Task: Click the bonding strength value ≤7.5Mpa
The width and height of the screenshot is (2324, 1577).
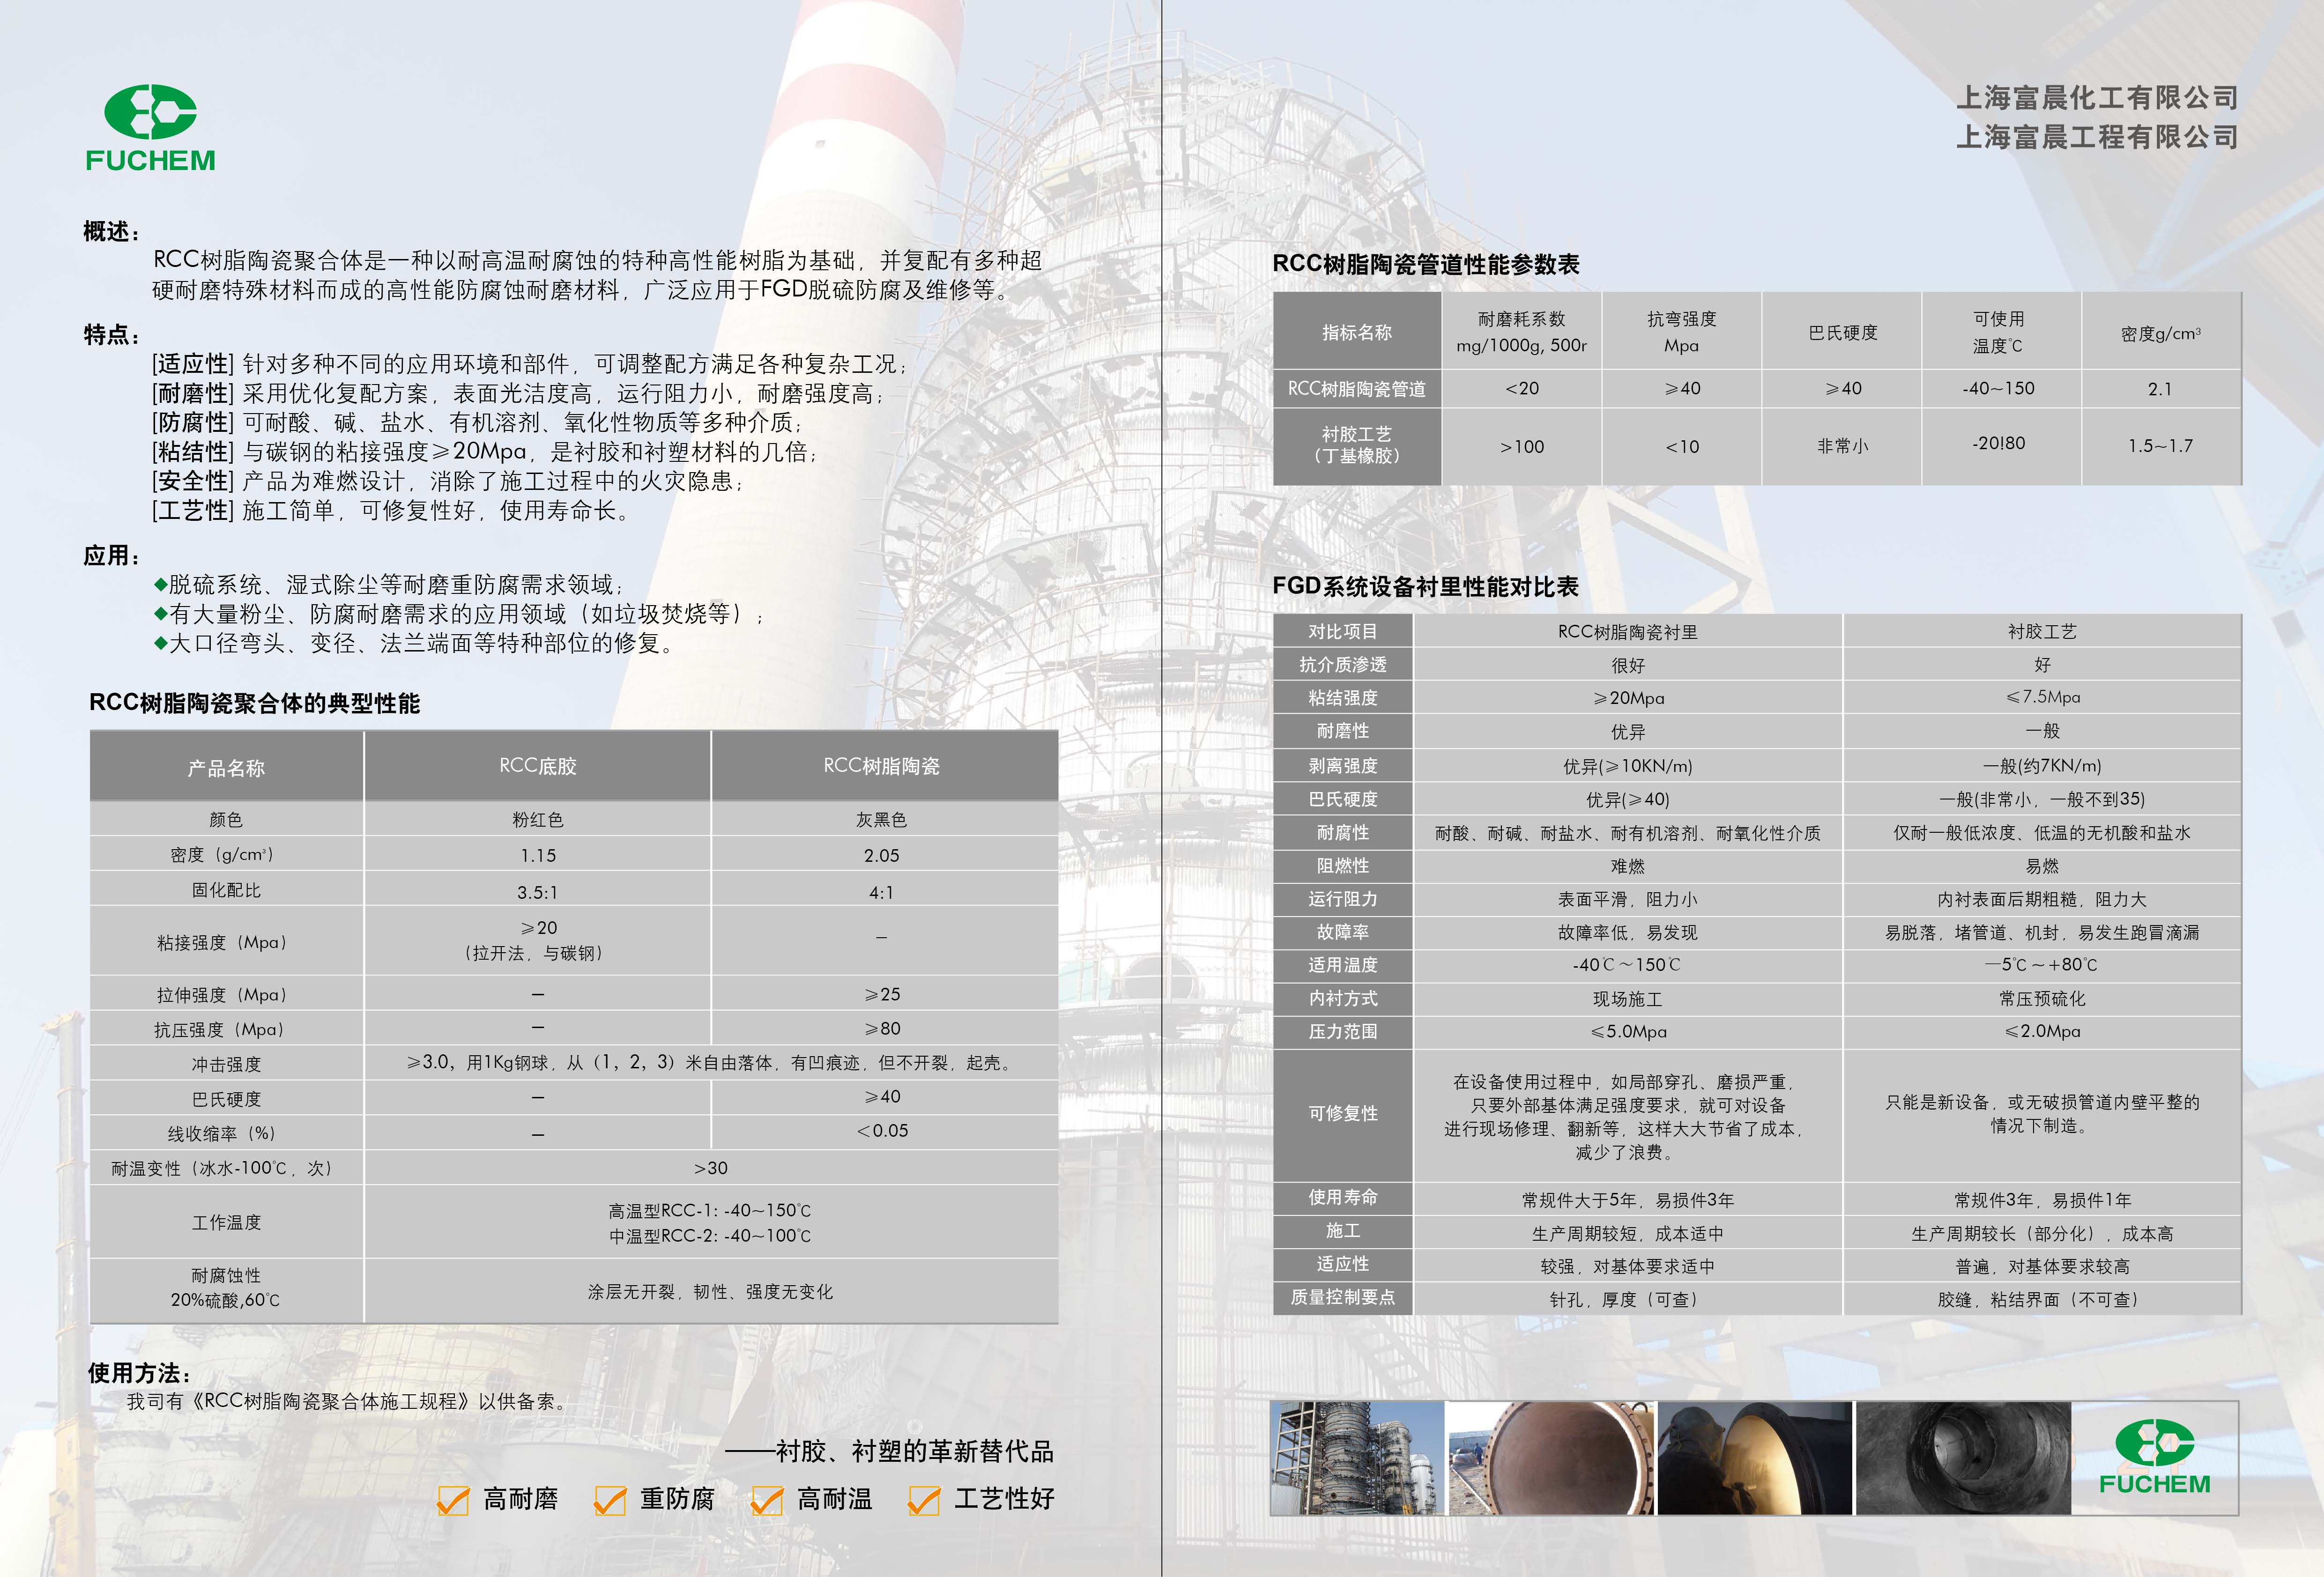Action: point(2042,697)
